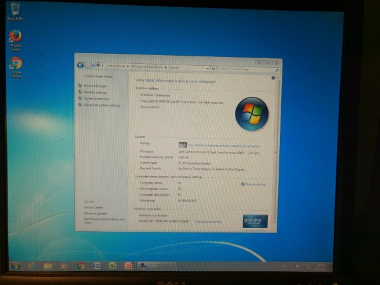
Task: Click the Windows Start orb
Action: coord(15,267)
